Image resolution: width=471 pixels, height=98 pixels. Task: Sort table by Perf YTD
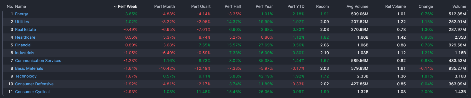tap(296, 6)
